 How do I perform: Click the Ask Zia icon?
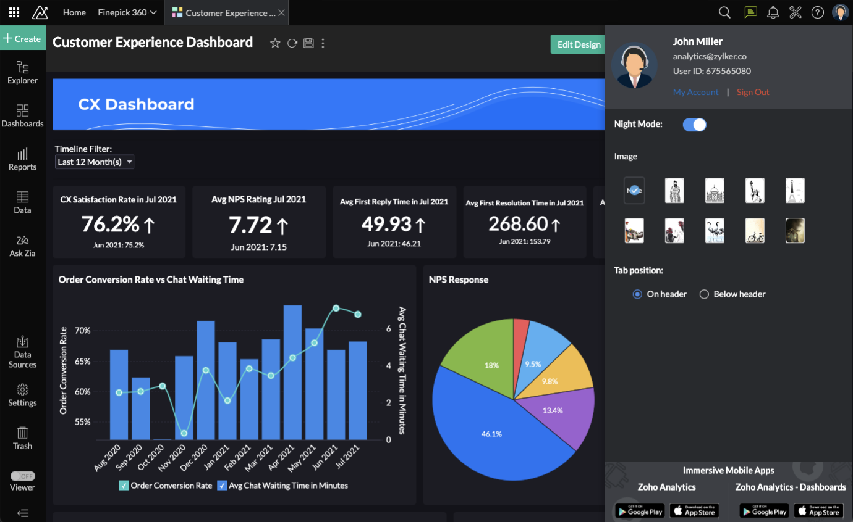point(23,246)
